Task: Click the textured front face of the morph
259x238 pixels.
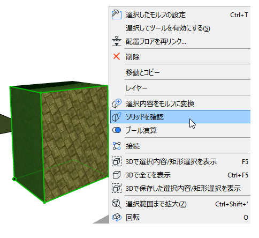Action: click(75, 143)
